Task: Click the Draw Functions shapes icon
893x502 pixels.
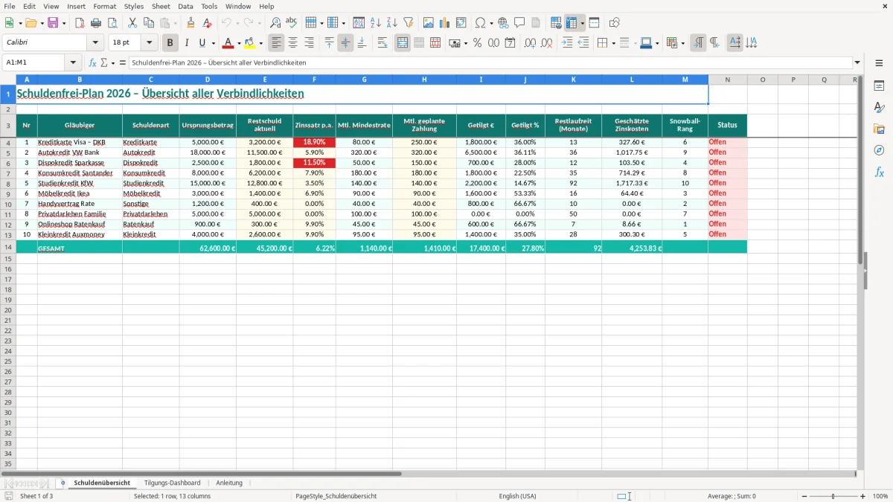Action: pos(615,23)
